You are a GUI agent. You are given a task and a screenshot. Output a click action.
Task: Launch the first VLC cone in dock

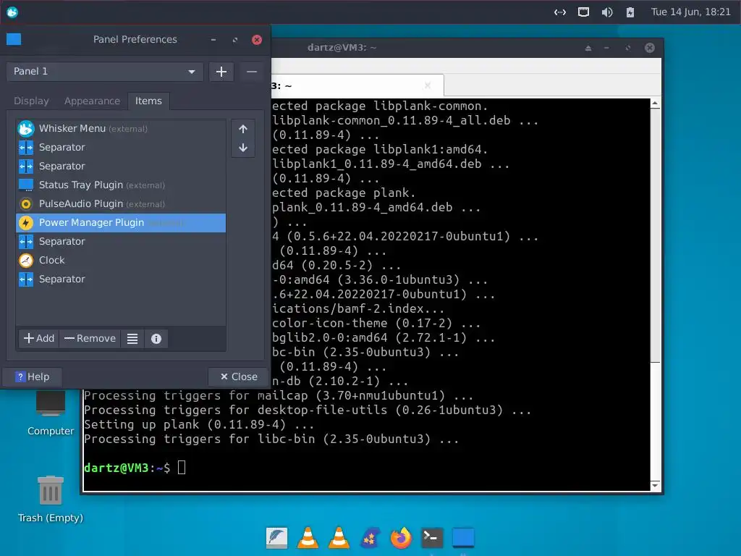pos(308,538)
